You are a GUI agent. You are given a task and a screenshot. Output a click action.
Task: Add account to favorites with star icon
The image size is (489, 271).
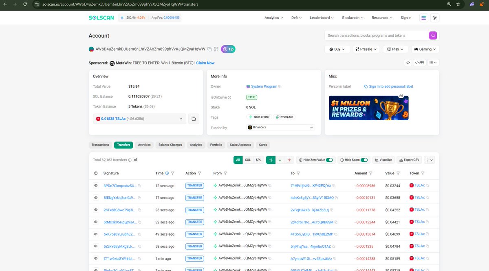click(408, 63)
